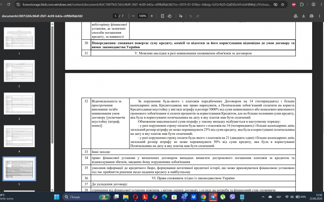This screenshot has height=202, width=324.
Task: Open Microsoft Store from the taskbar
Action: (174, 197)
